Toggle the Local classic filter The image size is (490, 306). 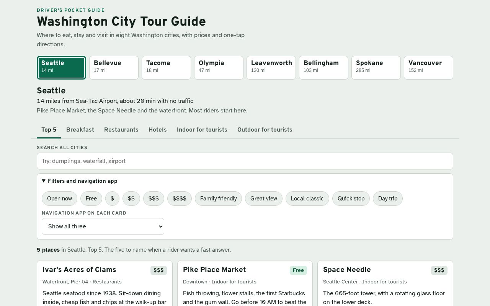point(307,199)
